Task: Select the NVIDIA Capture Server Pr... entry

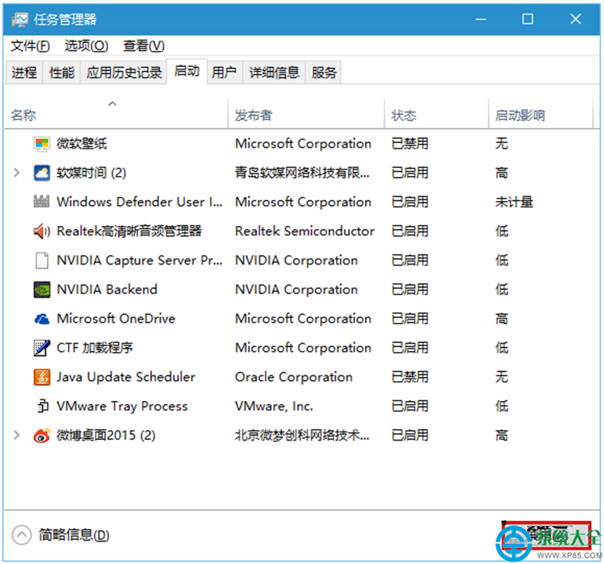Action: tap(140, 261)
